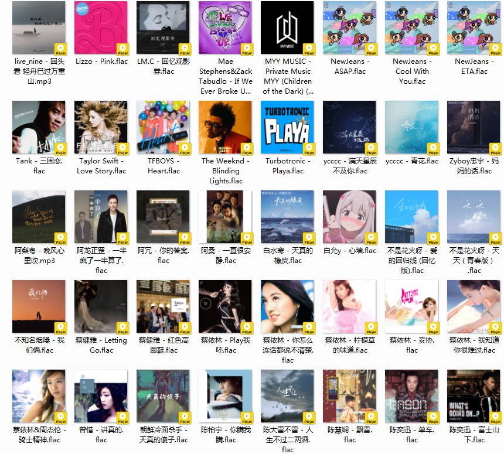Open 陈慧娴 - 飘雪.flac file icon
504x454 pixels.
349,396
